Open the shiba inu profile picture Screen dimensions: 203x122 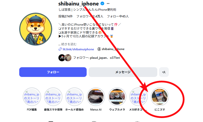(x=36, y=29)
